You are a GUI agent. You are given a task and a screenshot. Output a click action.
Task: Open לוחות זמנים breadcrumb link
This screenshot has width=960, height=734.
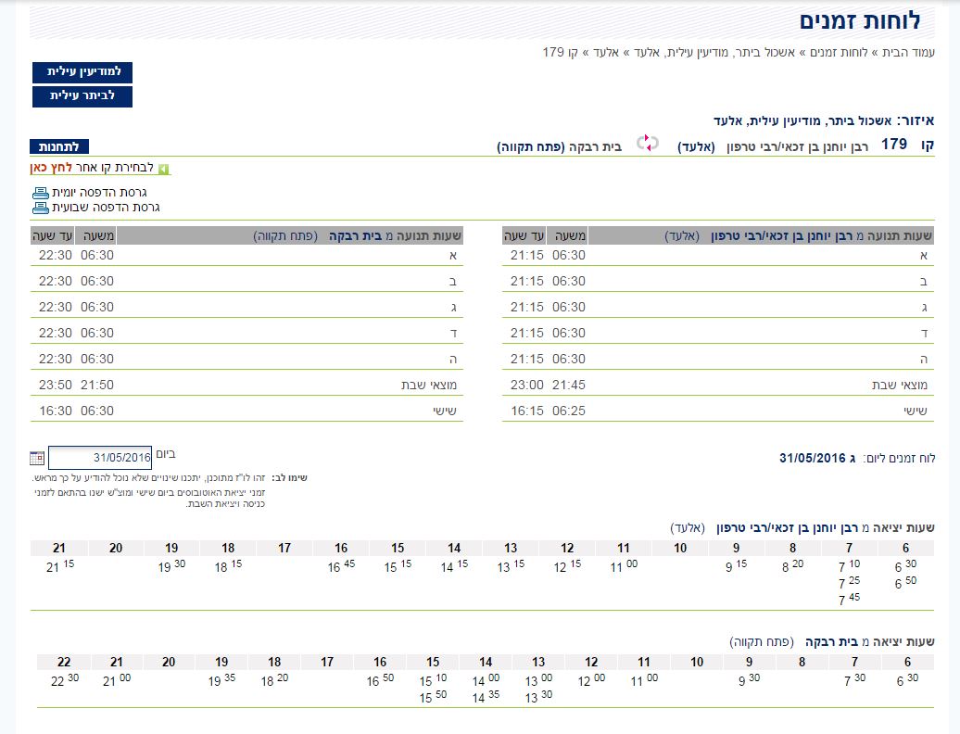(839, 53)
